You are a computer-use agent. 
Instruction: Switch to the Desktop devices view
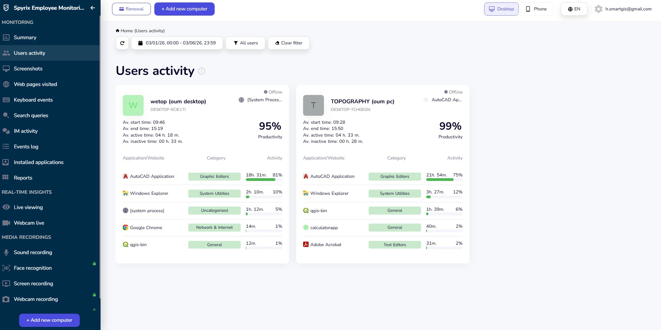click(x=501, y=9)
